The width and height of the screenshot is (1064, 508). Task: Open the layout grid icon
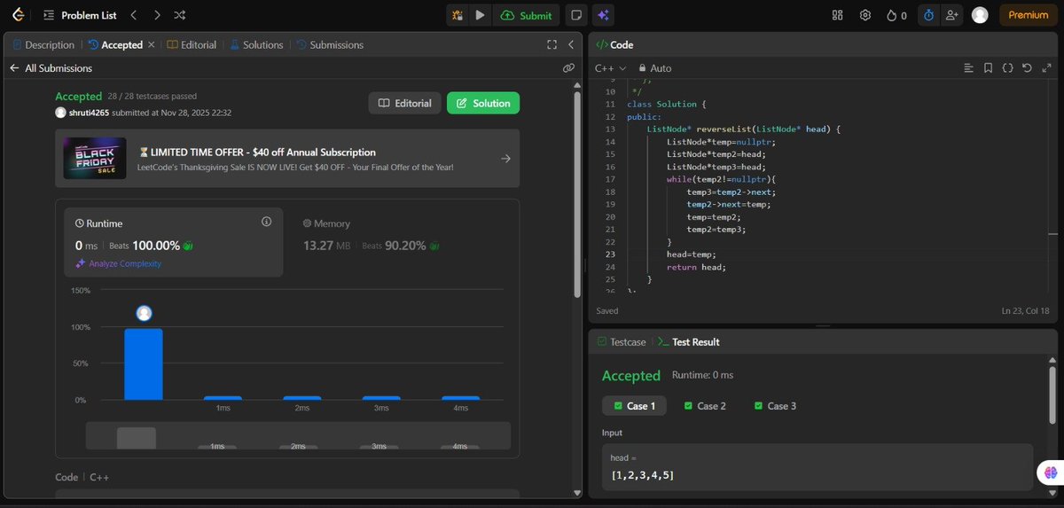pyautogui.click(x=838, y=15)
